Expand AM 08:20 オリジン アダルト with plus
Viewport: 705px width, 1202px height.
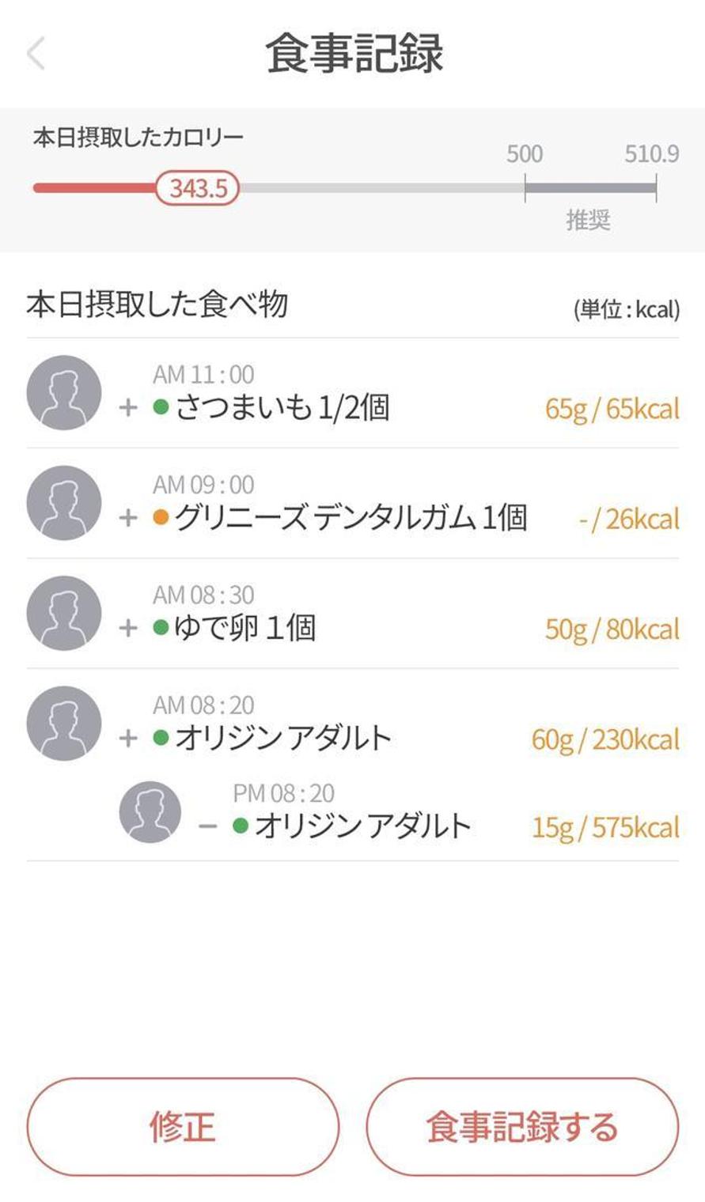(128, 739)
